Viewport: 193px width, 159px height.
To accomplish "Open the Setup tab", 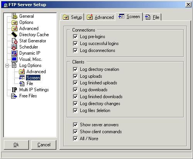I will click(x=72, y=17).
